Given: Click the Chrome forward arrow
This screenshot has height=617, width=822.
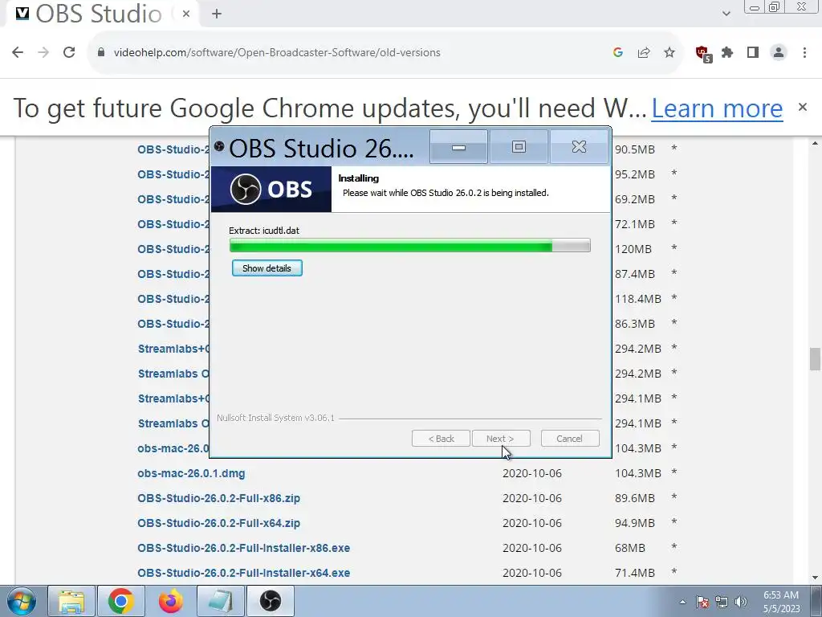Looking at the screenshot, I should tap(43, 52).
